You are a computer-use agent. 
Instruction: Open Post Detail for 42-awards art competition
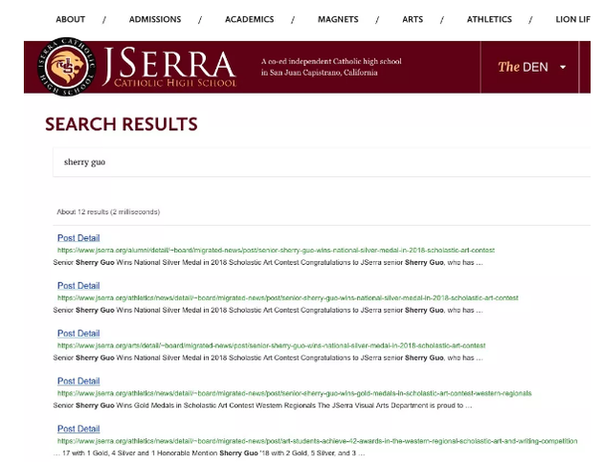[x=78, y=429]
